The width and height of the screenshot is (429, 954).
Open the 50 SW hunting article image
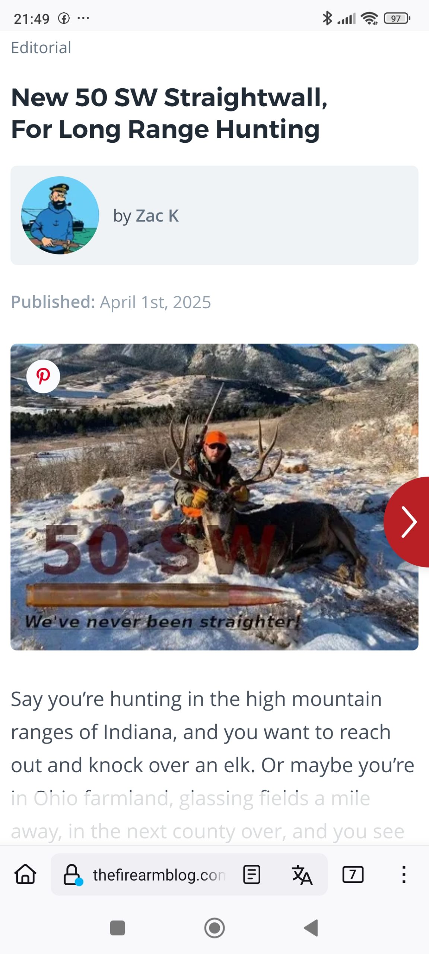coord(214,497)
